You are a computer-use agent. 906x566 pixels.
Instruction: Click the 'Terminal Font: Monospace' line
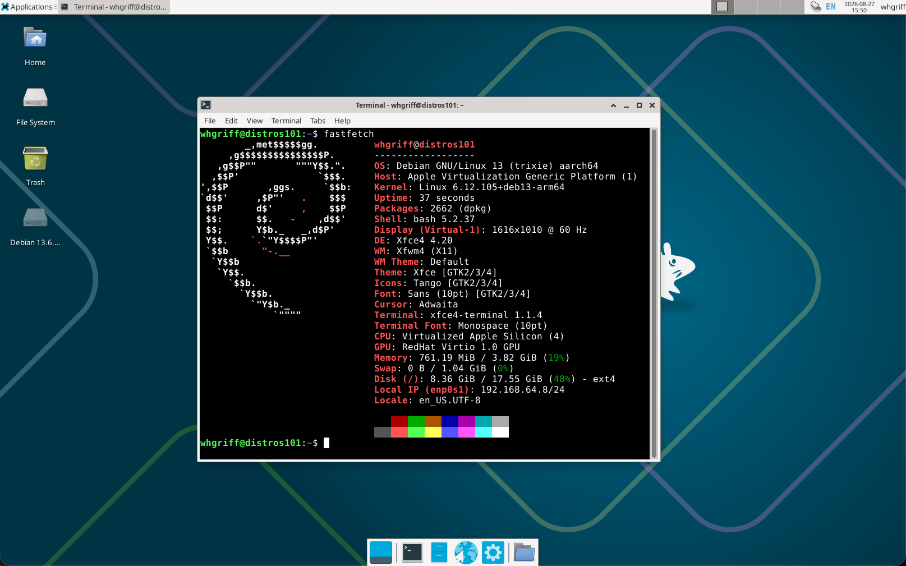click(x=461, y=325)
